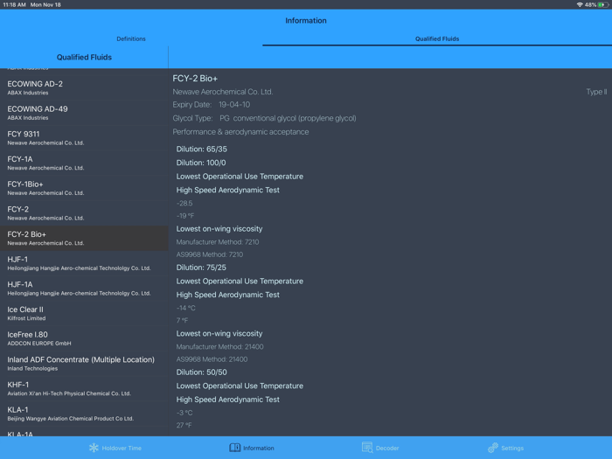Open HJF-1A fluid entry

pos(84,288)
